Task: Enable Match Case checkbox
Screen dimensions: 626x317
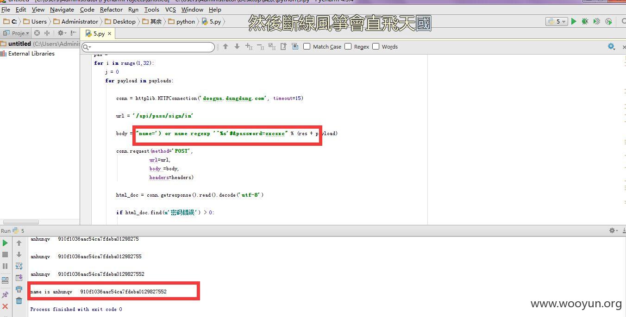Action: 307,46
